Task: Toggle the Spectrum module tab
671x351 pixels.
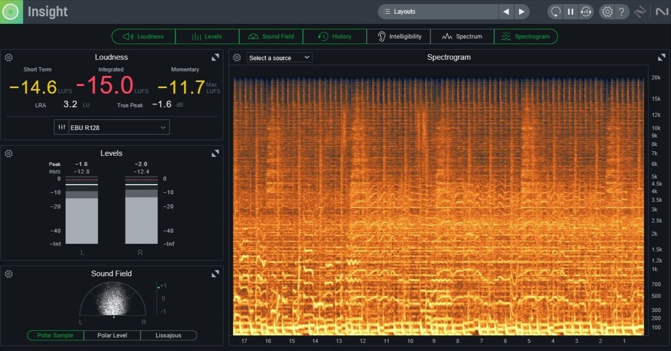Action: click(x=462, y=36)
